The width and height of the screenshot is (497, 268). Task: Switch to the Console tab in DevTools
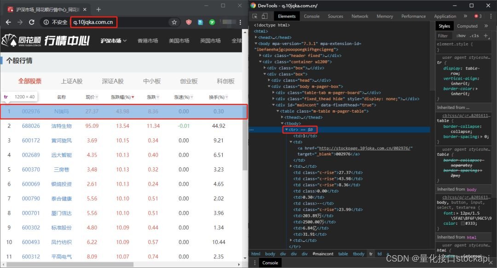[312, 16]
